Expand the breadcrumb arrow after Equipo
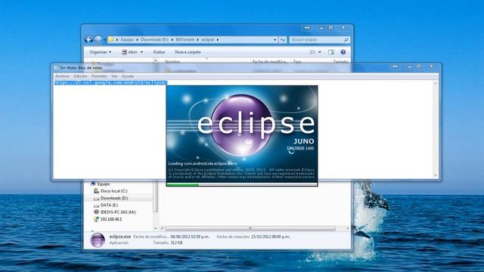484x272 pixels. pyautogui.click(x=138, y=40)
